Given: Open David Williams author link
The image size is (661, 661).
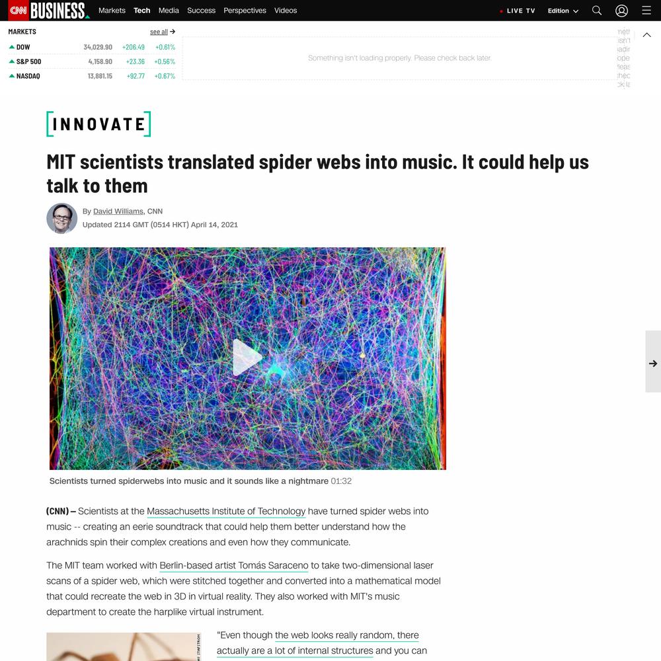Looking at the screenshot, I should coord(118,212).
